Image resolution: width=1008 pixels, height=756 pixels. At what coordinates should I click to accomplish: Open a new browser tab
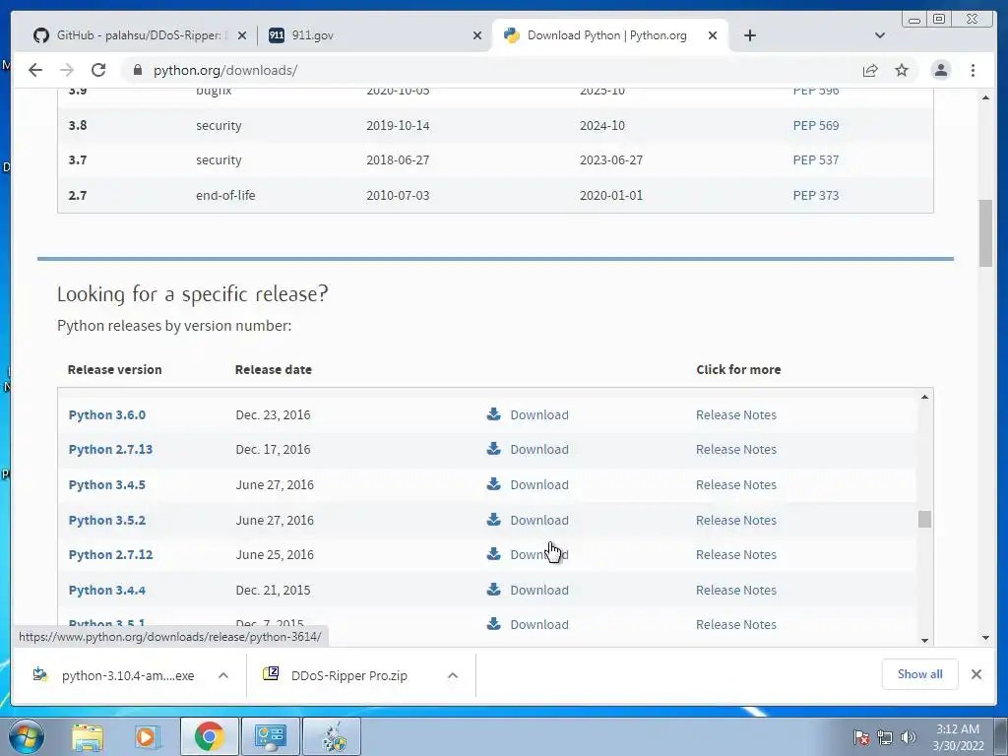pyautogui.click(x=749, y=35)
